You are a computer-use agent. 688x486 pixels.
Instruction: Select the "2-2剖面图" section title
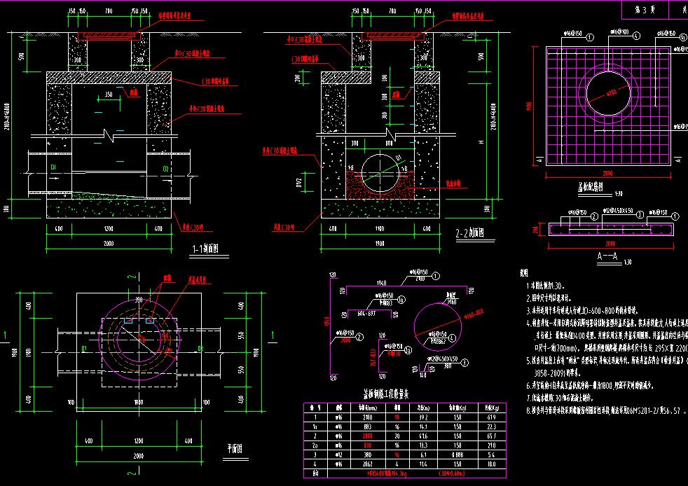coord(470,233)
